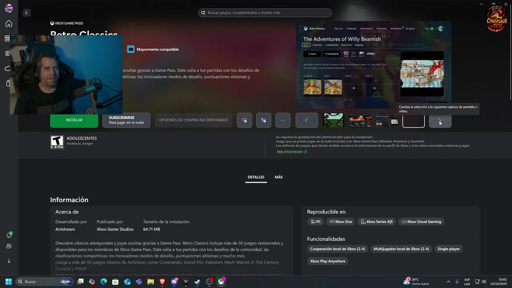
Task: Open the My Library sidebar icon
Action: tap(8, 53)
